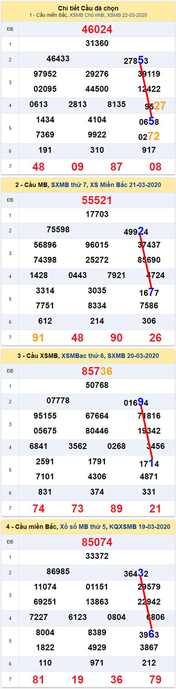This screenshot has width=176, height=689.
Task: Click first prize number 17703
Action: 97,214
